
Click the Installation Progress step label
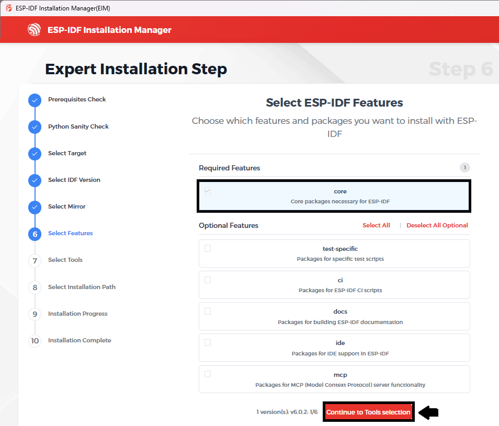(77, 314)
